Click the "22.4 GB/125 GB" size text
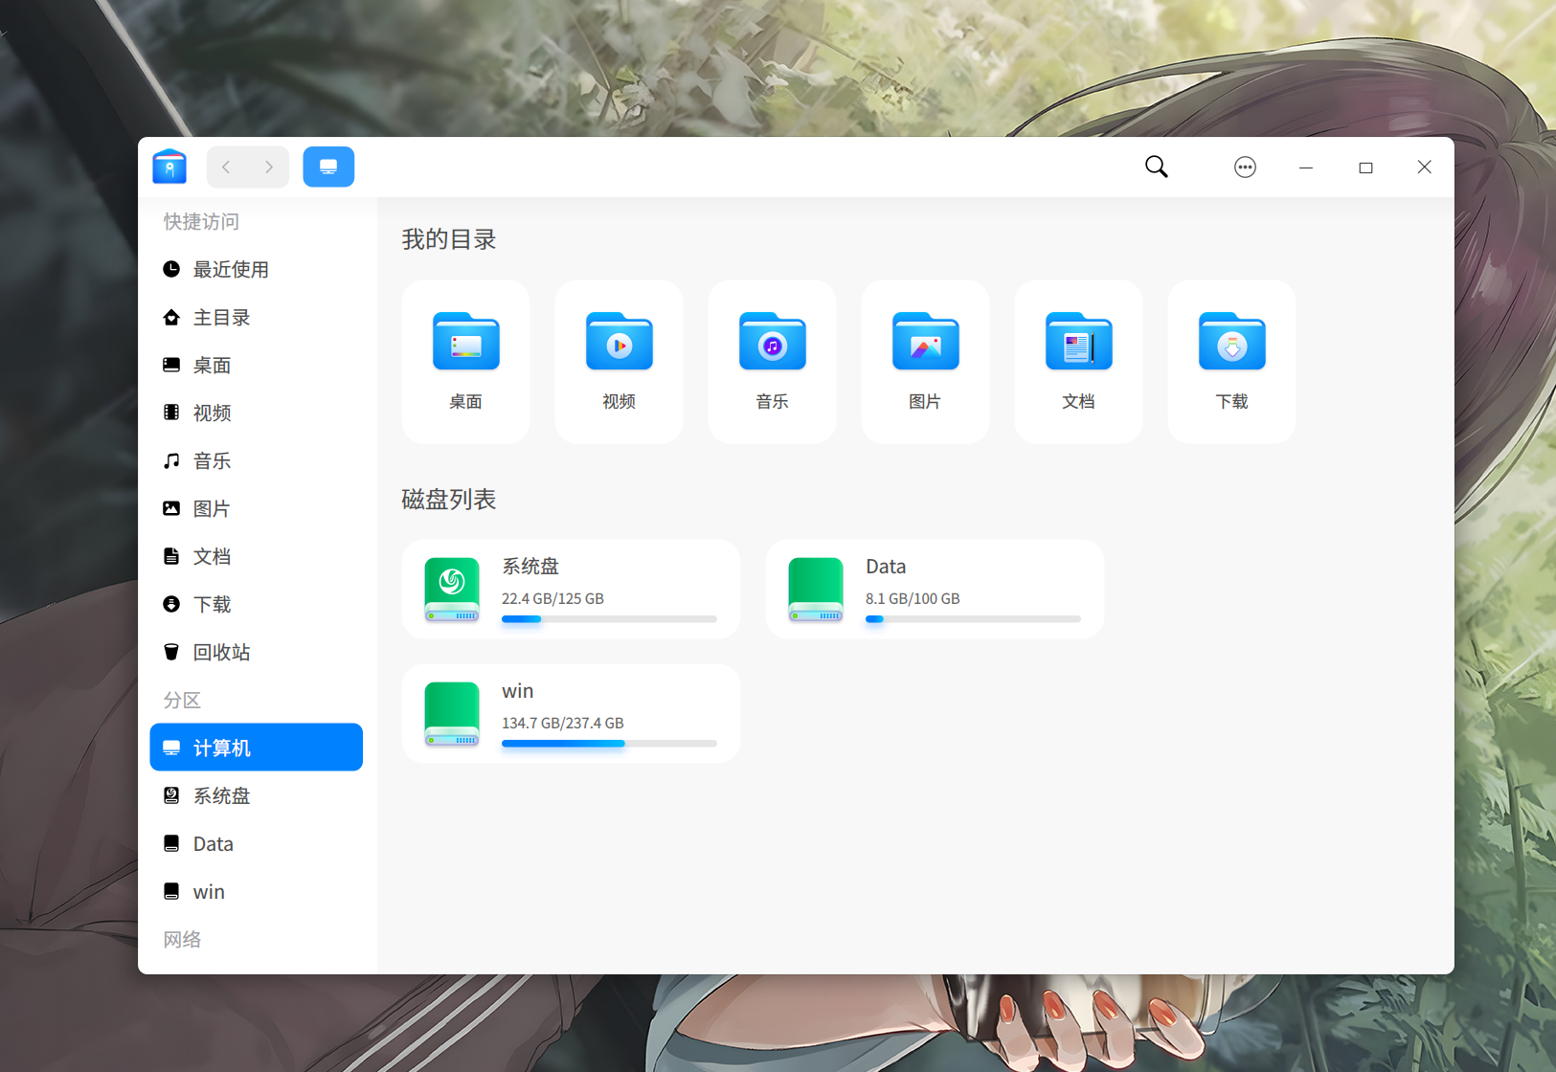Screen dimensions: 1556x1072 point(552,598)
